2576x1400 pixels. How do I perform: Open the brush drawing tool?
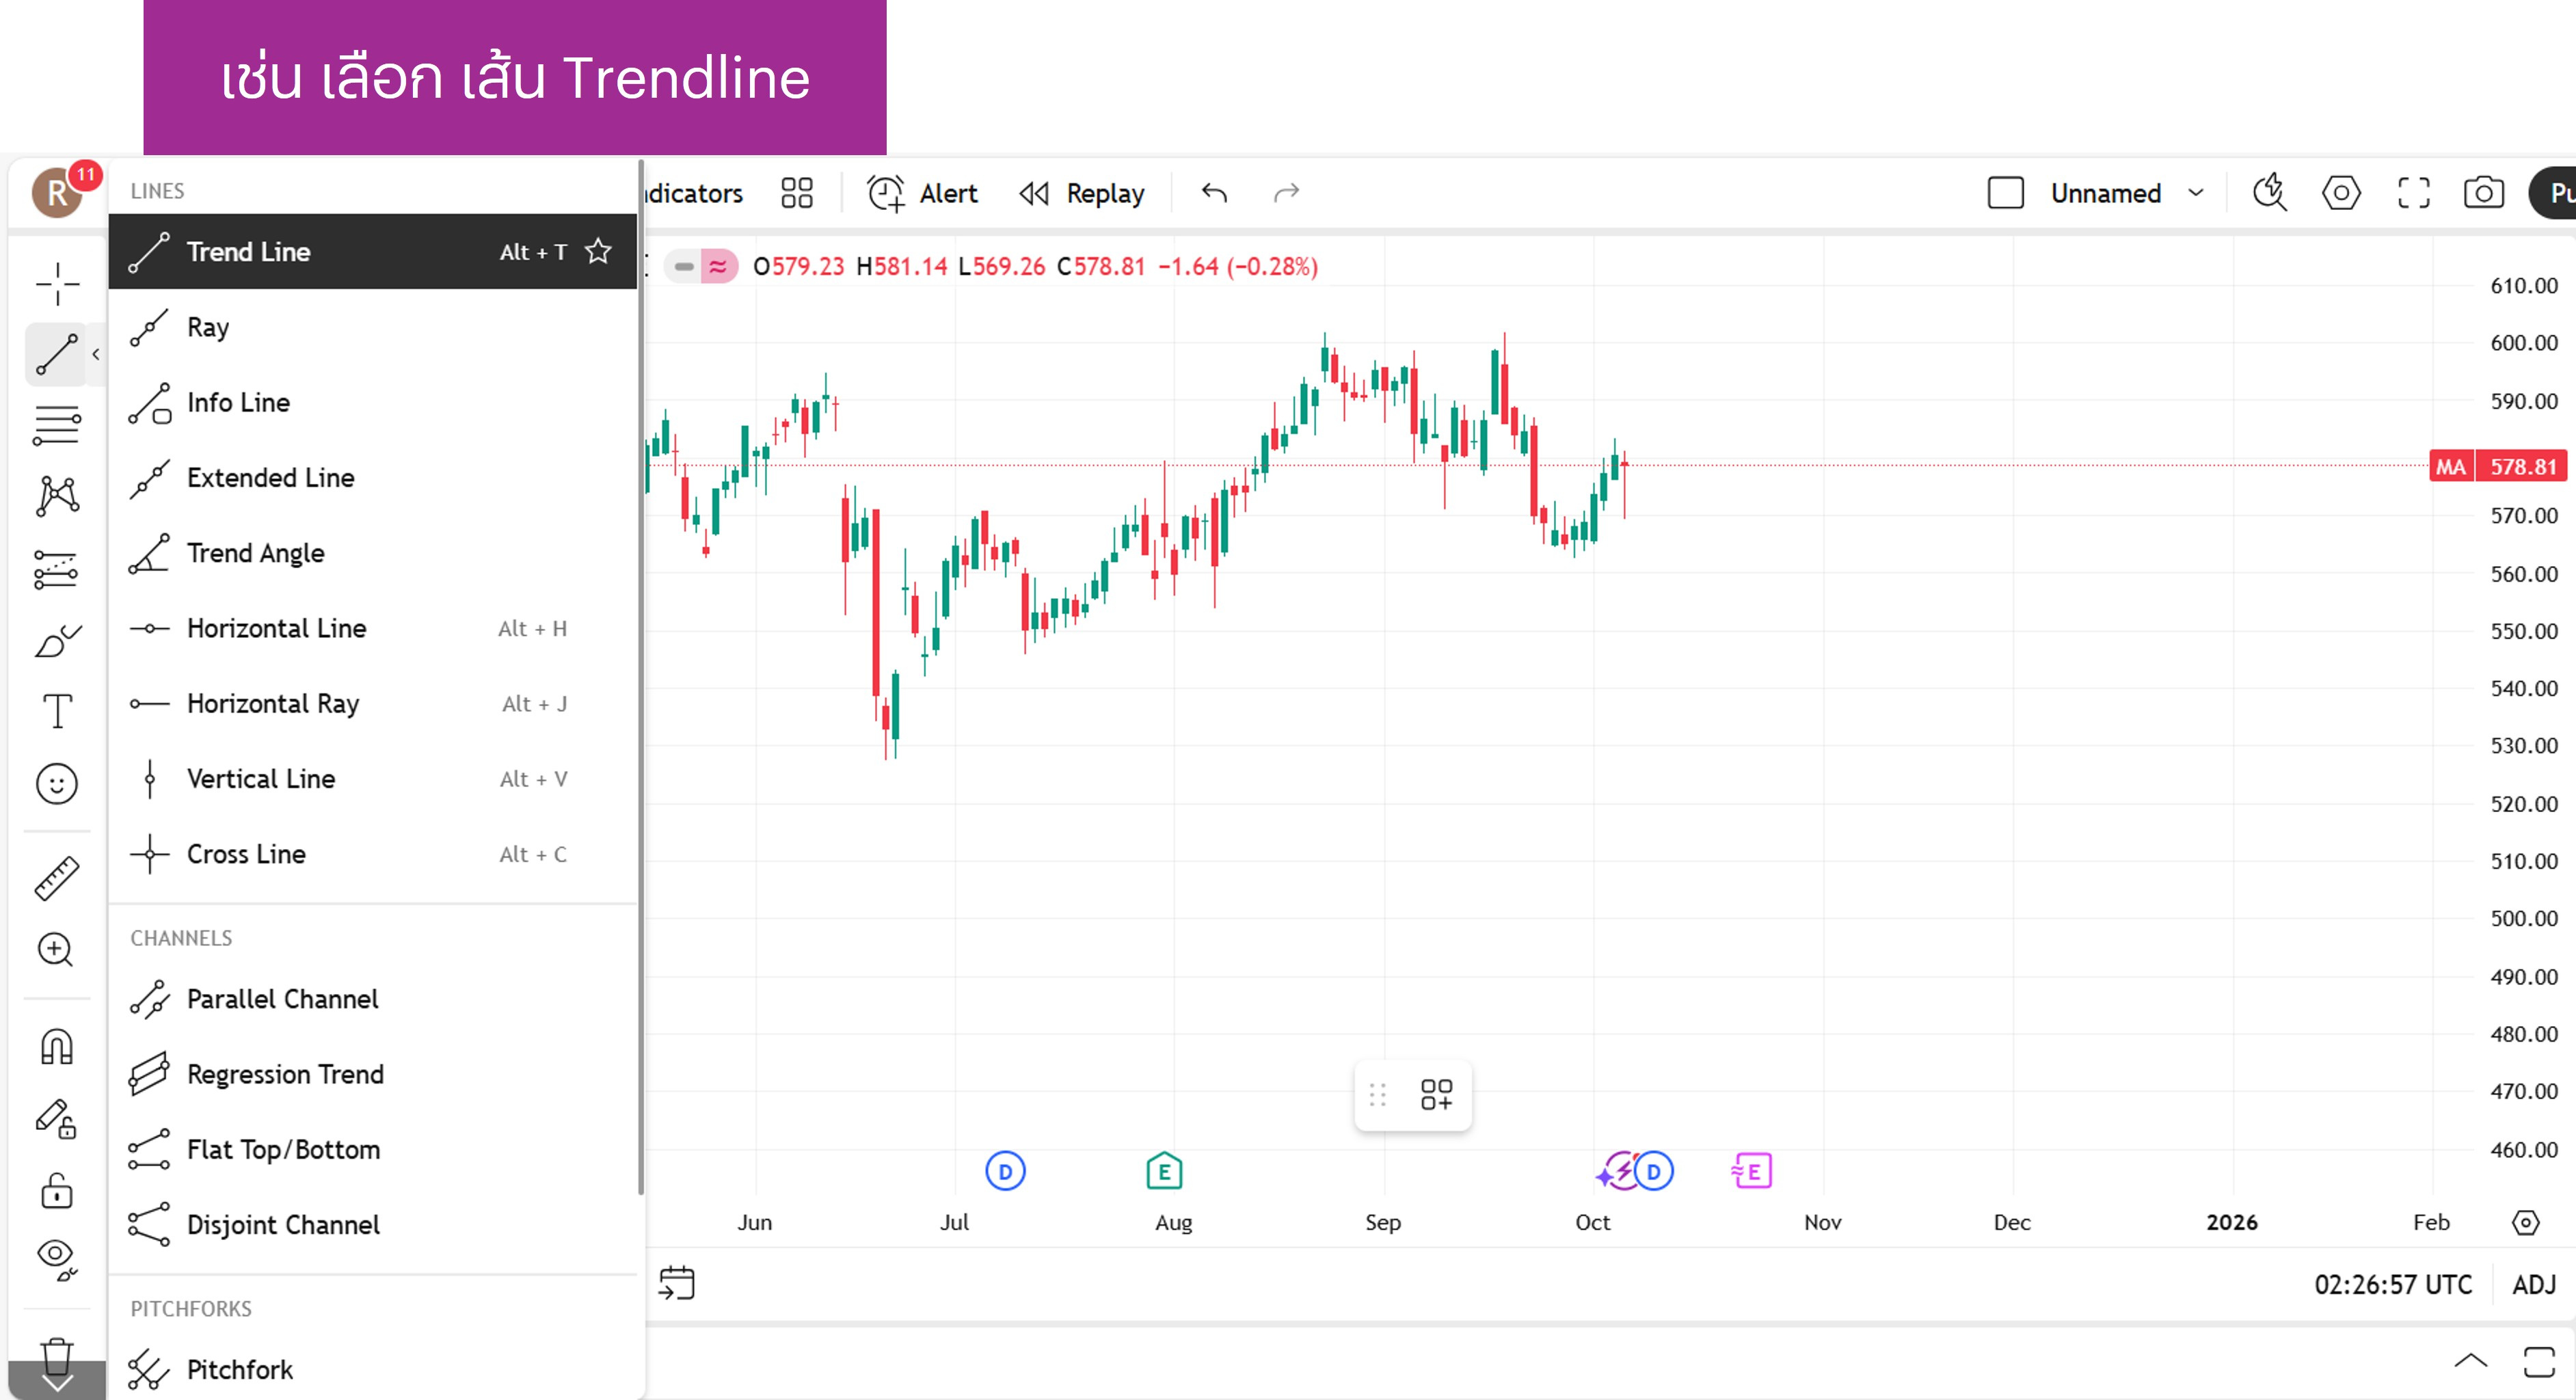56,640
